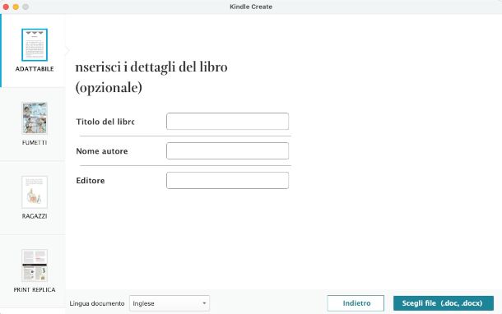This screenshot has width=502, height=314.
Task: Focus the Nome autore text field
Action: coord(227,150)
